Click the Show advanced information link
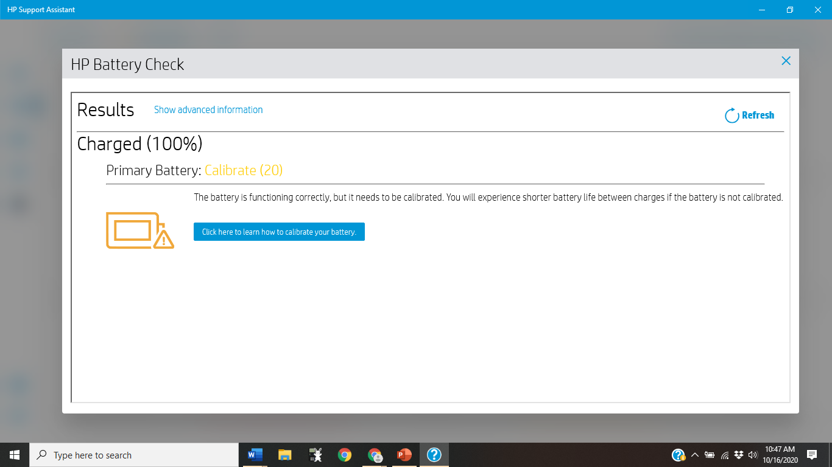Image resolution: width=832 pixels, height=467 pixels. point(208,110)
